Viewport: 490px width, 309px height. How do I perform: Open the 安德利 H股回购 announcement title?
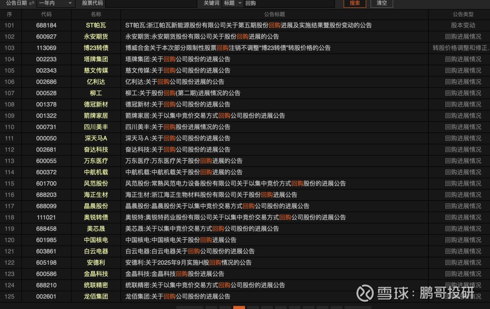pyautogui.click(x=188, y=263)
